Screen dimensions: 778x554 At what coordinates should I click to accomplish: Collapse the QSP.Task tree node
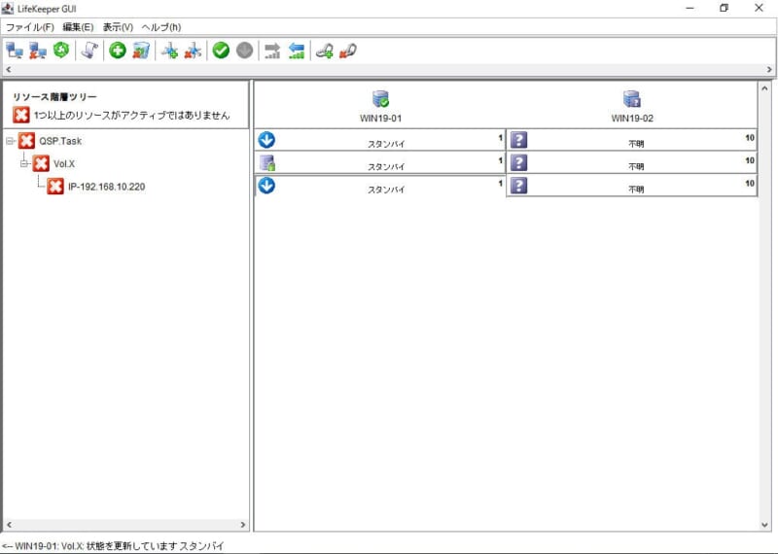(x=10, y=141)
